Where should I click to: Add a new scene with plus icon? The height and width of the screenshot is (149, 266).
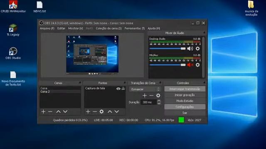click(x=43, y=111)
